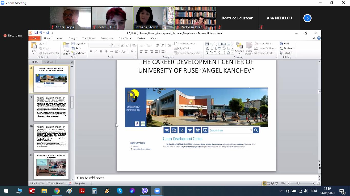
Task: Fit slide to current window icon
Action: tap(318, 183)
